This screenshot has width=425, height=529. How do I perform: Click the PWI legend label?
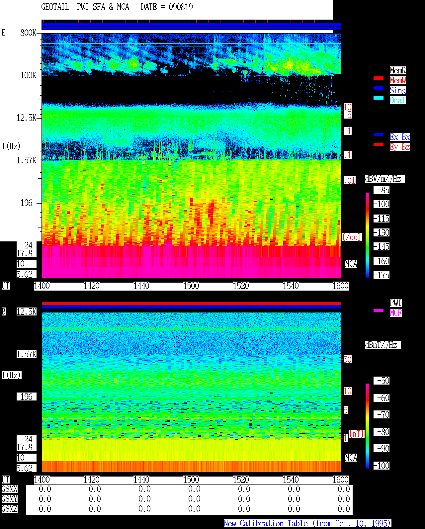tap(396, 303)
